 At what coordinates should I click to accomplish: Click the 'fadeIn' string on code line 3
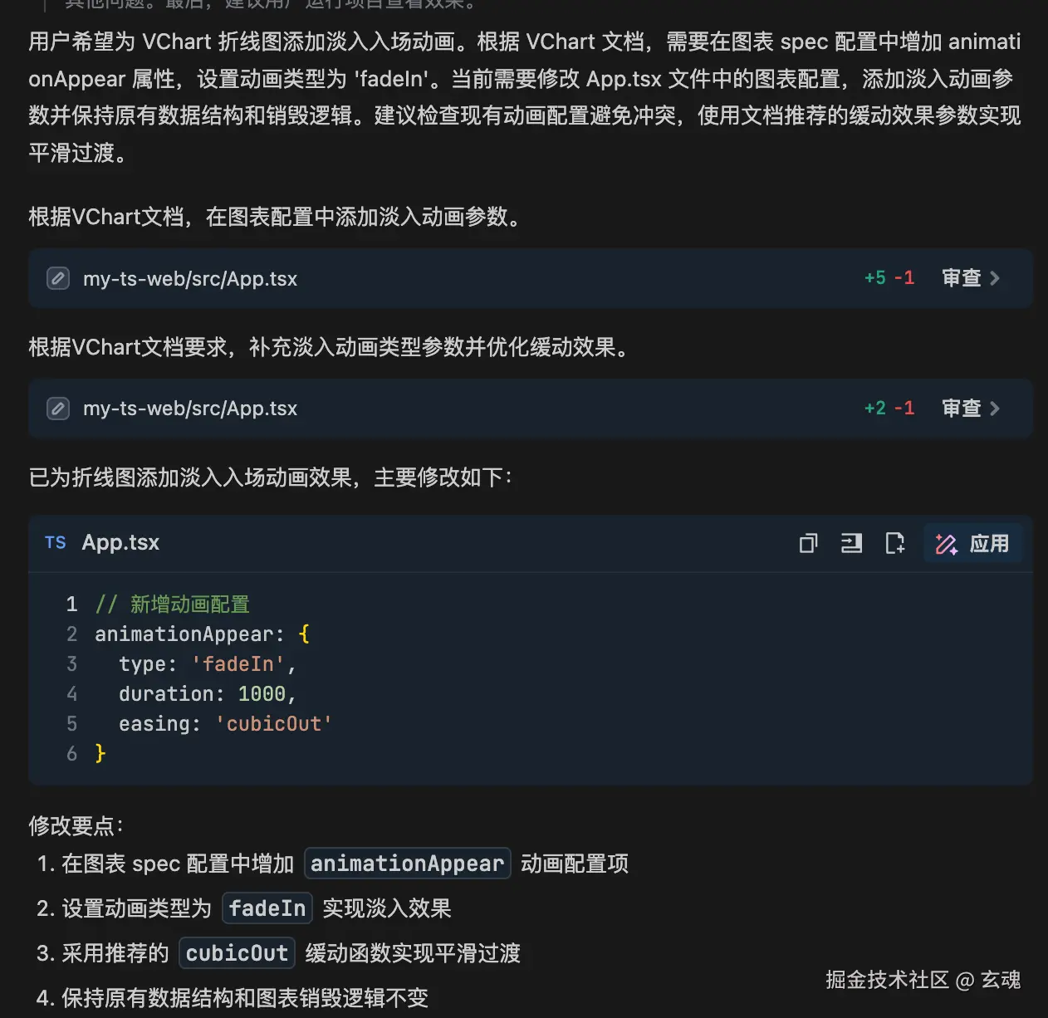coord(238,664)
